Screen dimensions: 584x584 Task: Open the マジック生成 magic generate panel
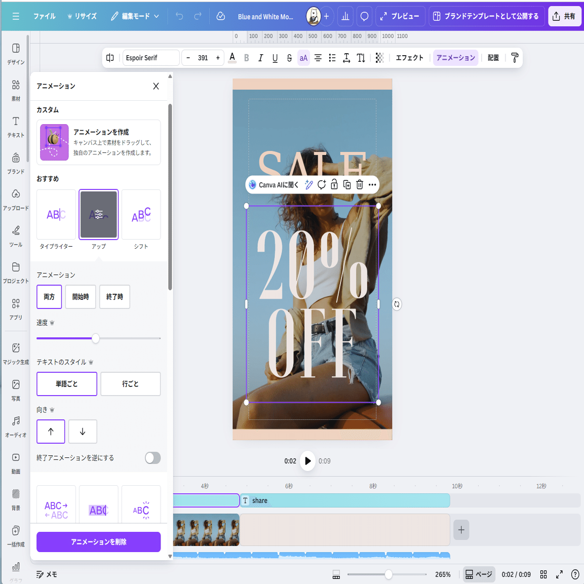click(16, 354)
